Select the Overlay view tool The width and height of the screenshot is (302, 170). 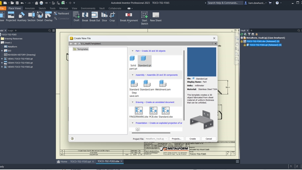point(48,17)
